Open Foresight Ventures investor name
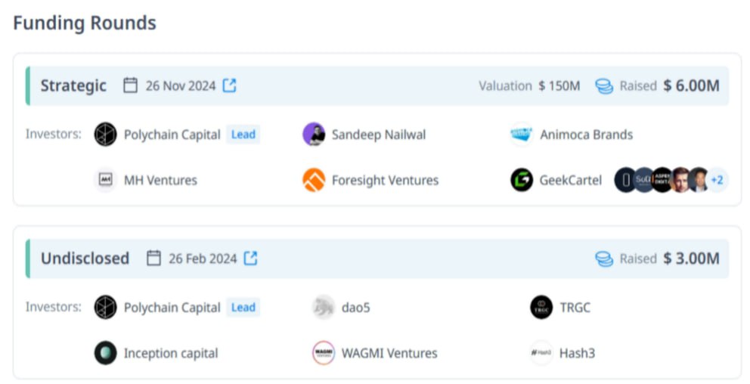The image size is (750, 384). (x=385, y=181)
